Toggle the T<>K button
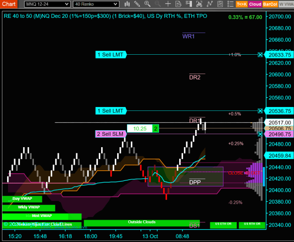This screenshot has height=242, width=294. click(x=242, y=4)
